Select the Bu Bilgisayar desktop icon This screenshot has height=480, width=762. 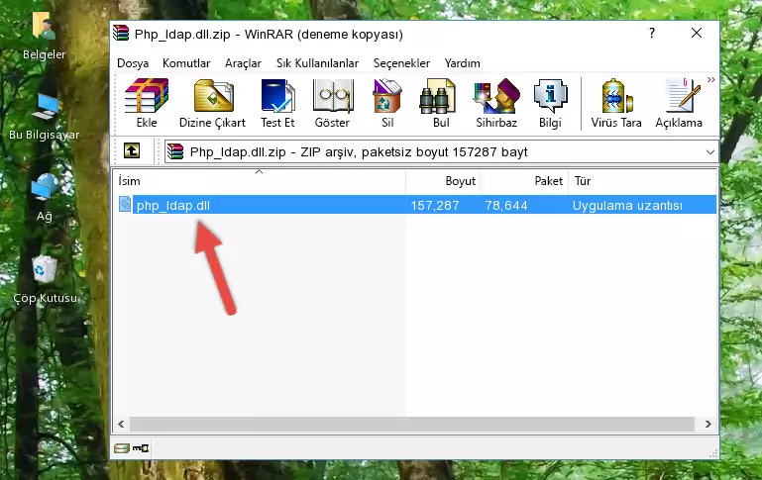[x=45, y=117]
